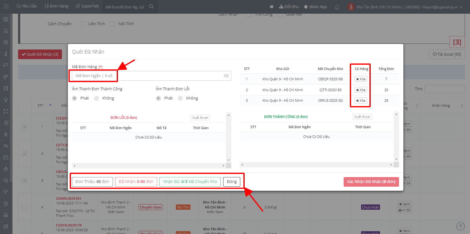Toggle checkbox of table row 4
The height and width of the screenshot is (234, 470).
pyautogui.click(x=24, y=207)
